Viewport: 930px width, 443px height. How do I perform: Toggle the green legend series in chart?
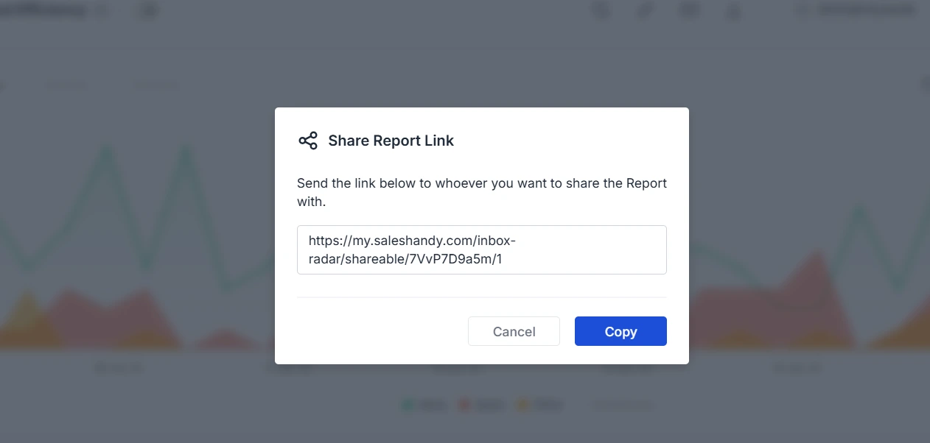point(424,405)
